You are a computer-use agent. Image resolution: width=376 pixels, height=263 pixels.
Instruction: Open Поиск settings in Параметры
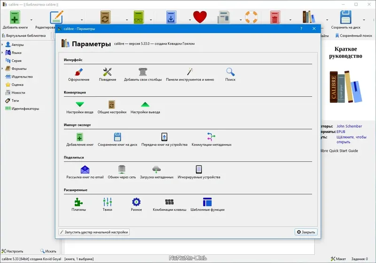(x=230, y=75)
